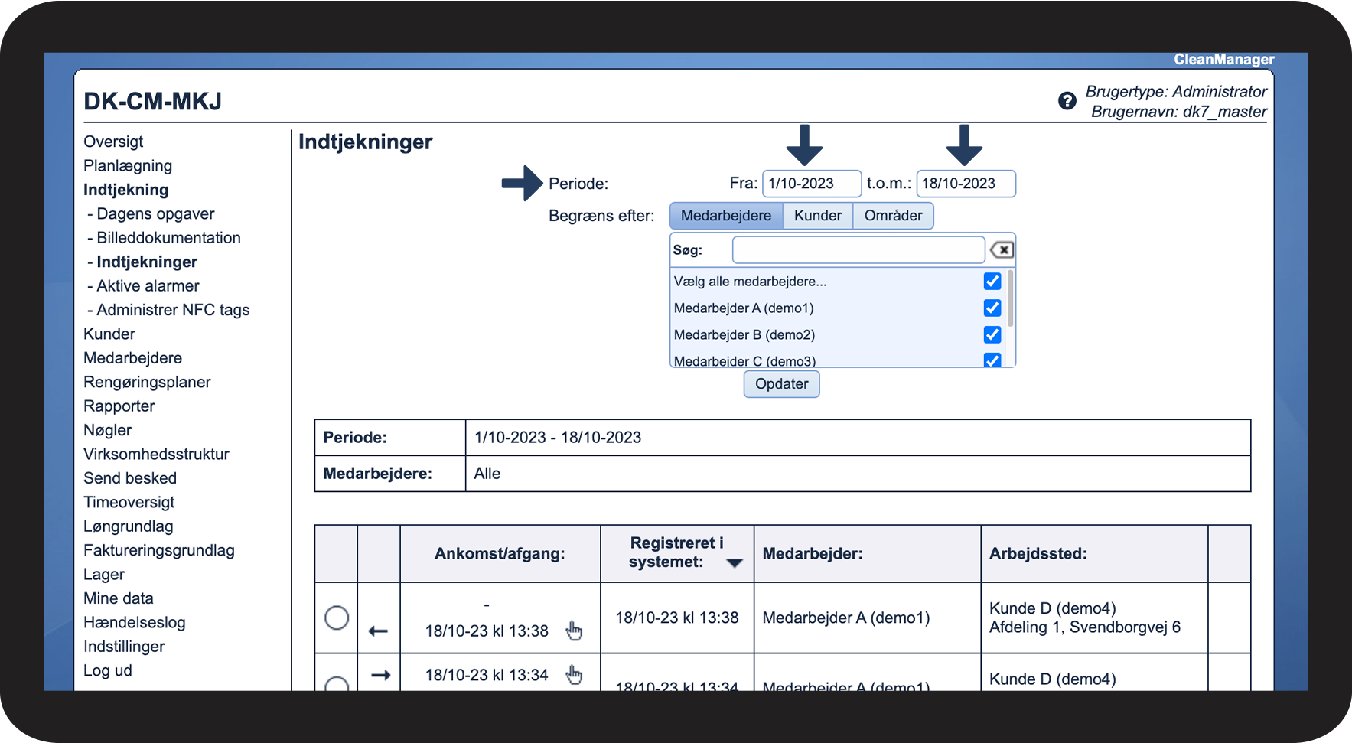This screenshot has width=1352, height=743.
Task: Select the Medarbejdere filter tab
Action: (x=725, y=216)
